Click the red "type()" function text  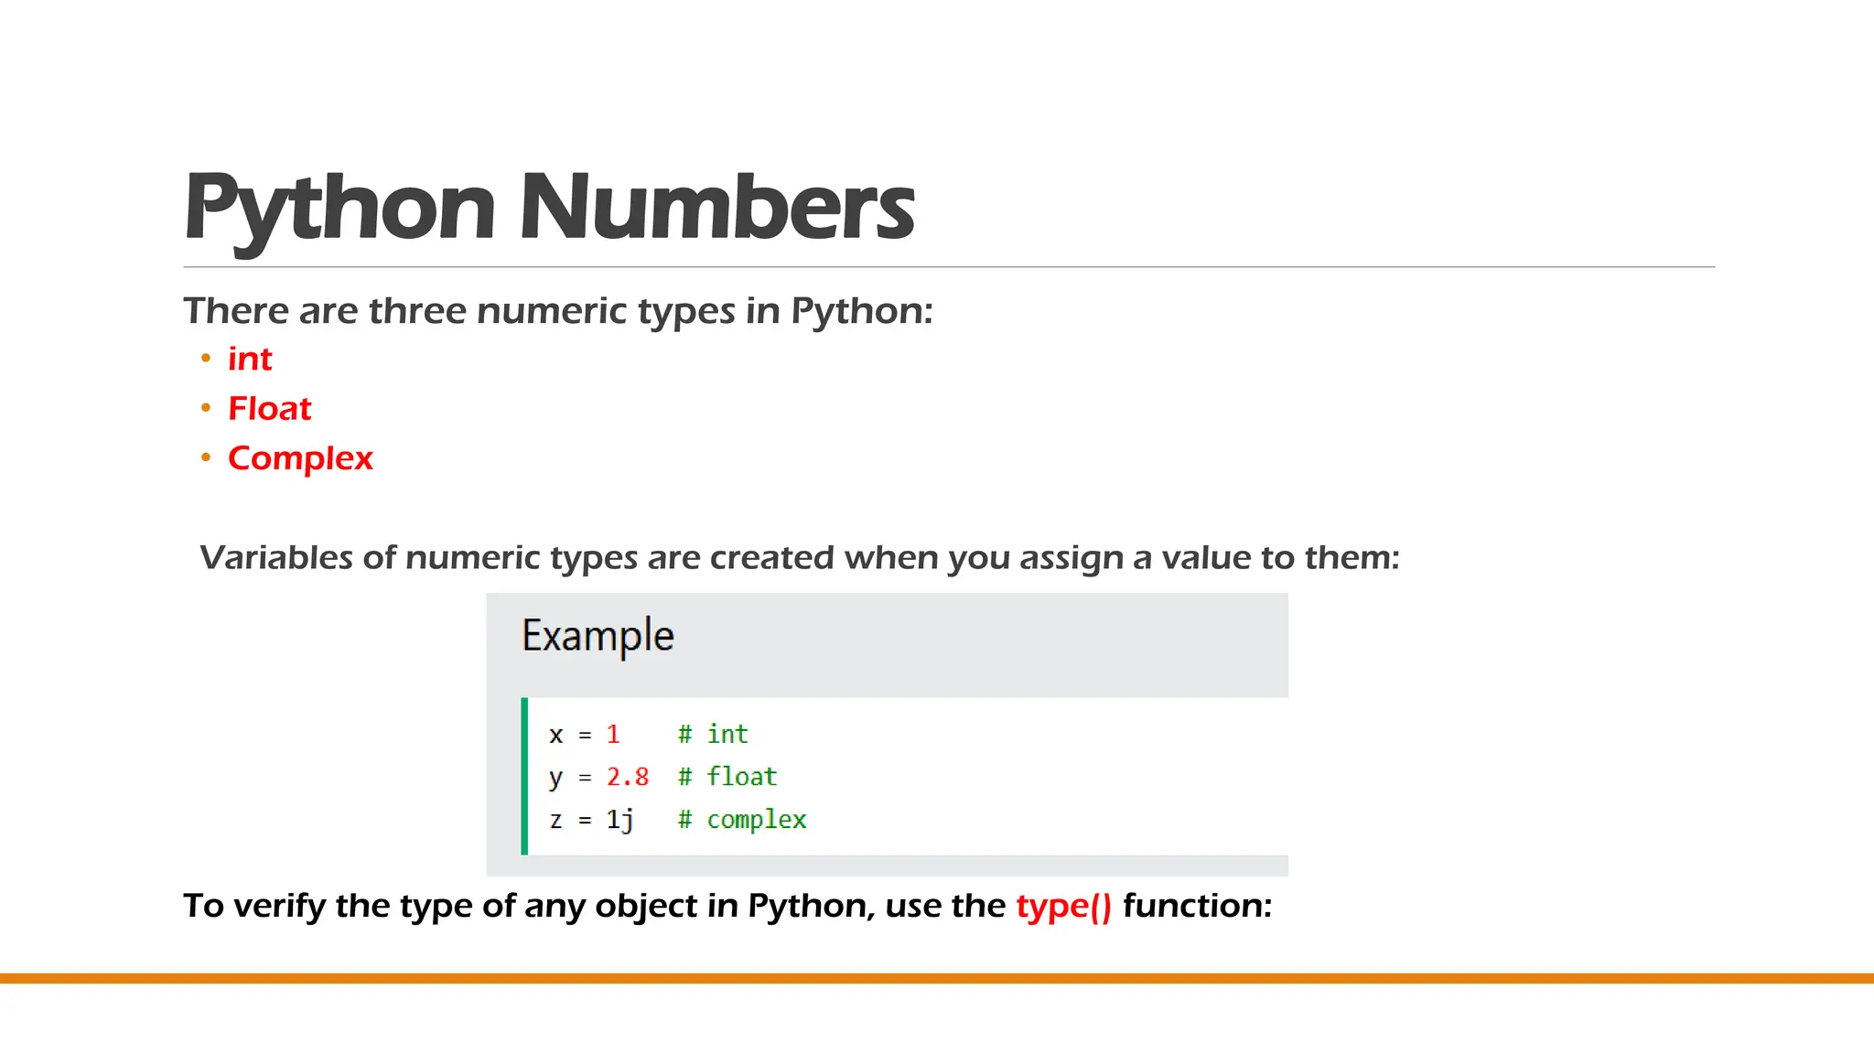[x=1063, y=906]
